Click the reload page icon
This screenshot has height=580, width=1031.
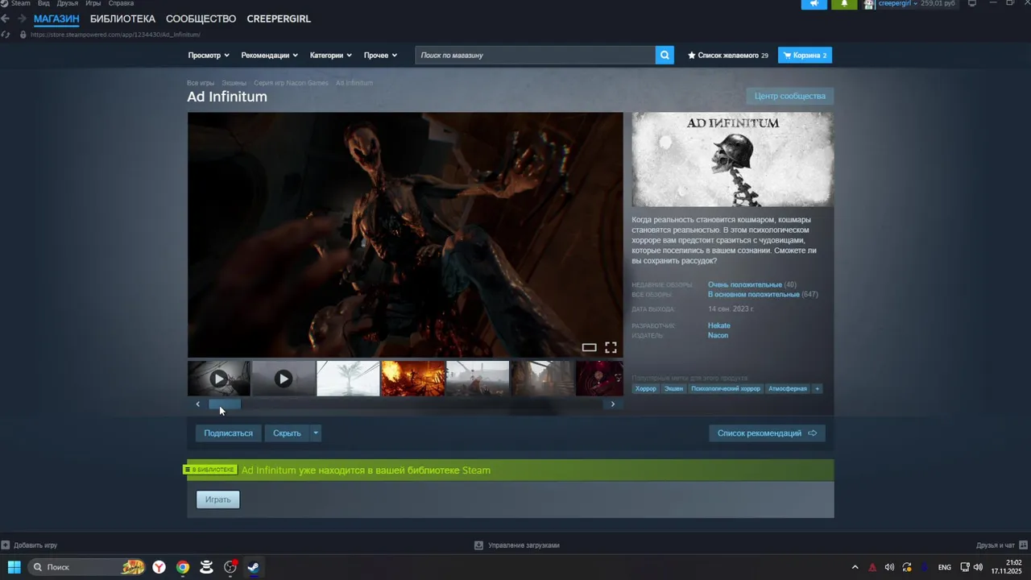[x=6, y=35]
